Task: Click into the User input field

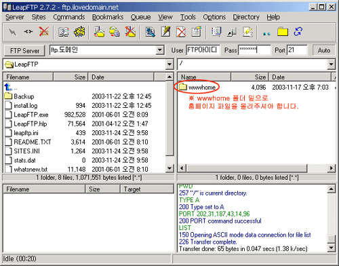Action: click(203, 50)
